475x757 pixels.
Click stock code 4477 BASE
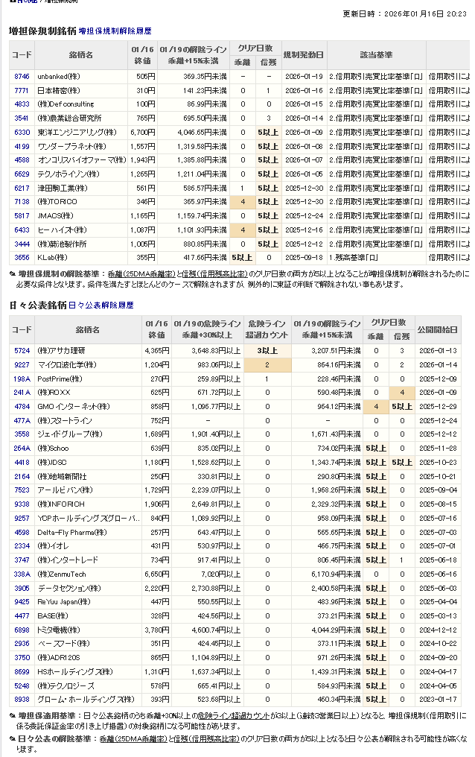point(22,615)
